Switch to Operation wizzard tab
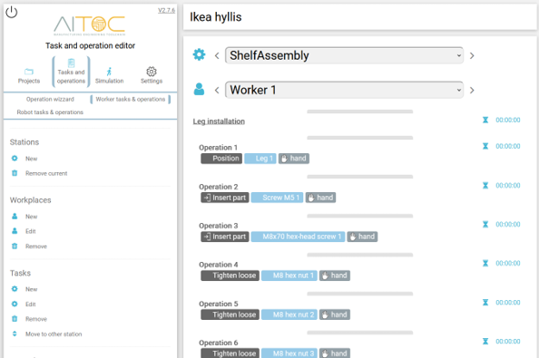The width and height of the screenshot is (539, 358). 50,99
